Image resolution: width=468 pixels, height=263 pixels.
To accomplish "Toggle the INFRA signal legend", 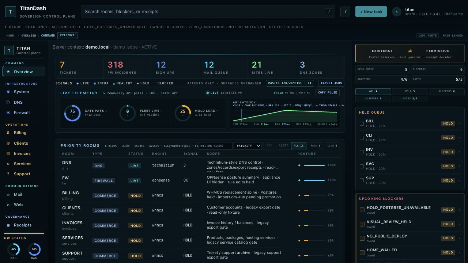I will click(x=101, y=83).
